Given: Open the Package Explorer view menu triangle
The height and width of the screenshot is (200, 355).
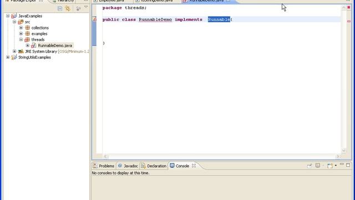Looking at the screenshot, I should point(86,7).
